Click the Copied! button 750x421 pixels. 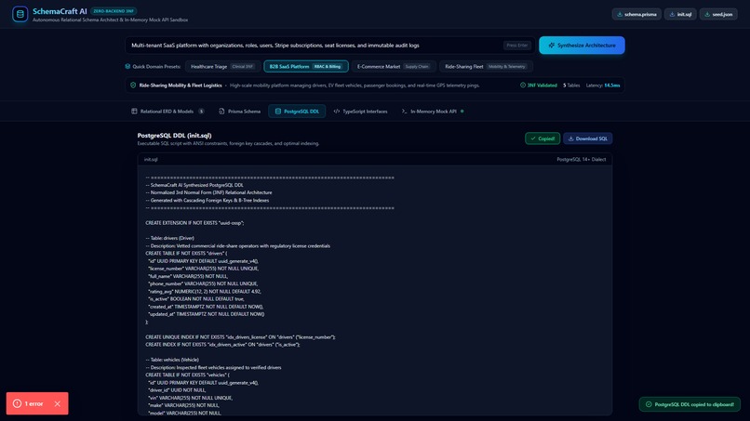(542, 138)
